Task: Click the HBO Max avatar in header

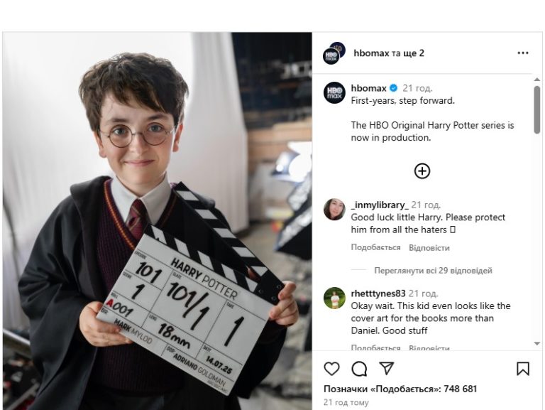Action: (x=334, y=53)
